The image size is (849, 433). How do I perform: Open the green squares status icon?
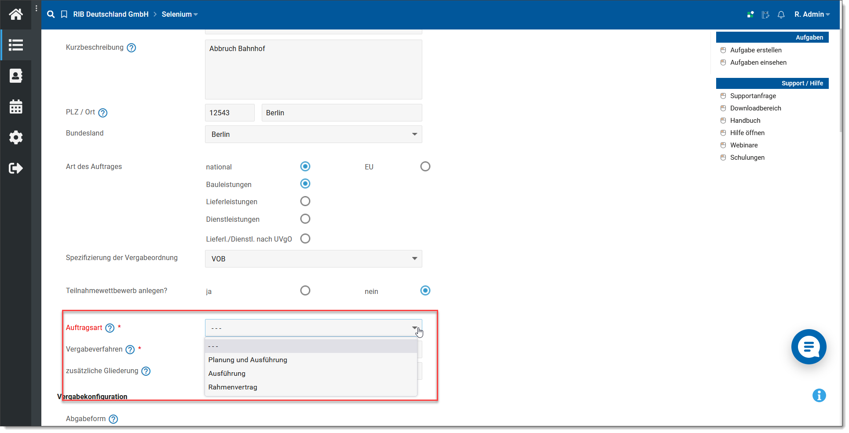(x=750, y=15)
